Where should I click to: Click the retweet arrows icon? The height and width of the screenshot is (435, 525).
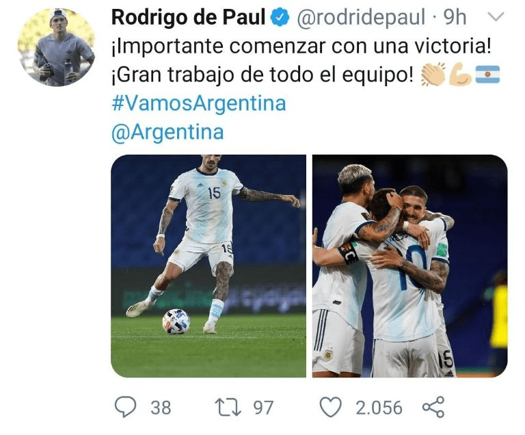point(228,407)
